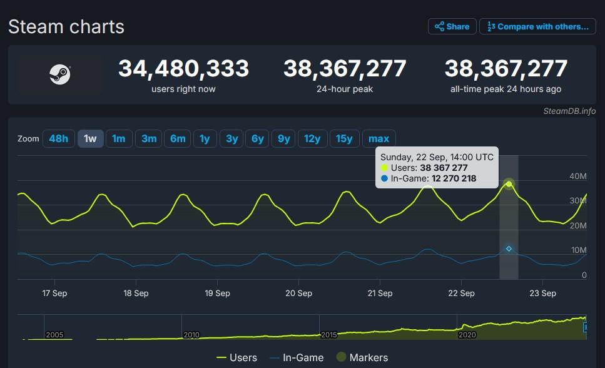Set zoom range to 9y

[x=284, y=138]
